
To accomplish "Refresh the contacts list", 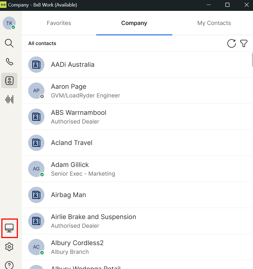I will click(x=231, y=43).
